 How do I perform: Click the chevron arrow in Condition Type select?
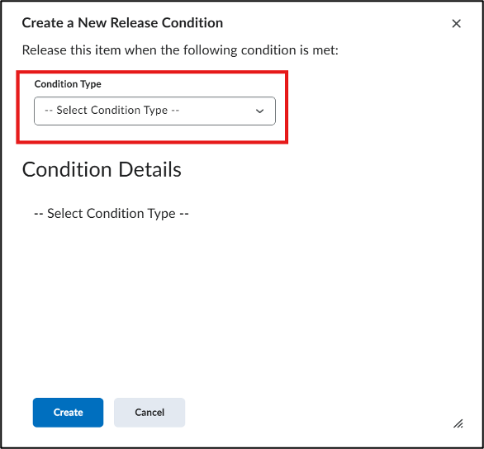tap(259, 111)
